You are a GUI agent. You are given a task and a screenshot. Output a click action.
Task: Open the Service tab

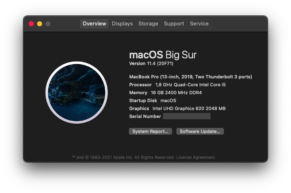199,24
